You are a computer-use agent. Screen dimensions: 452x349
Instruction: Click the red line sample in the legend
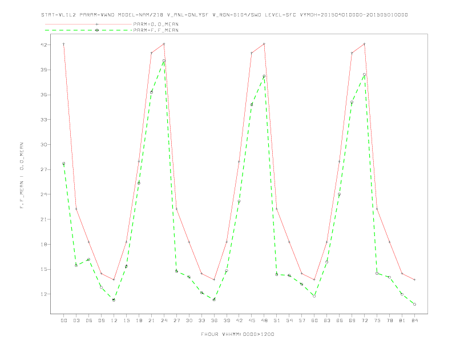pyautogui.click(x=88, y=24)
